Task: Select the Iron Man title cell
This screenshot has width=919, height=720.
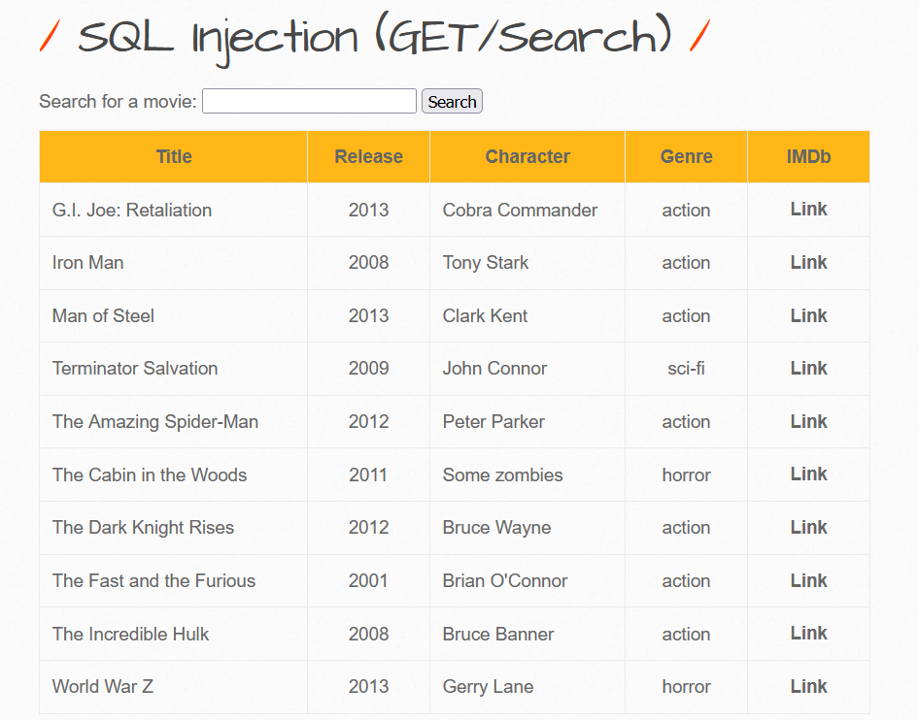Action: tap(88, 263)
